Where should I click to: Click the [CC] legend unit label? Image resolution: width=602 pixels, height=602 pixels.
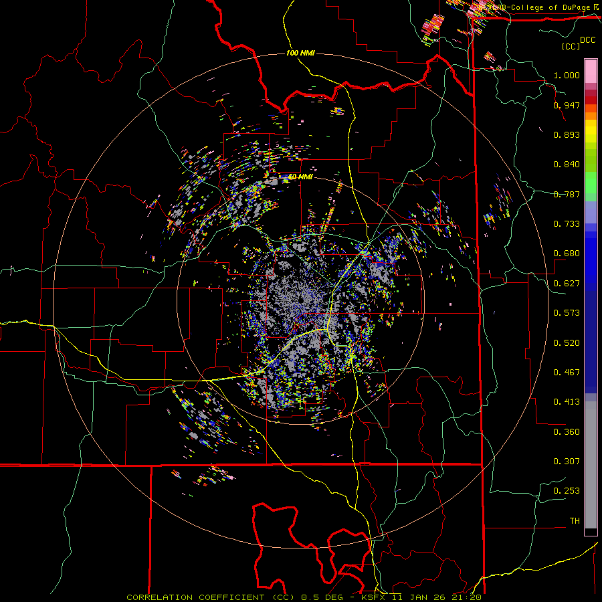pos(571,46)
